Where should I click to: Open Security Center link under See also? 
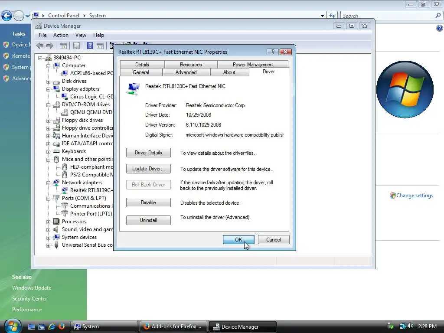29,298
